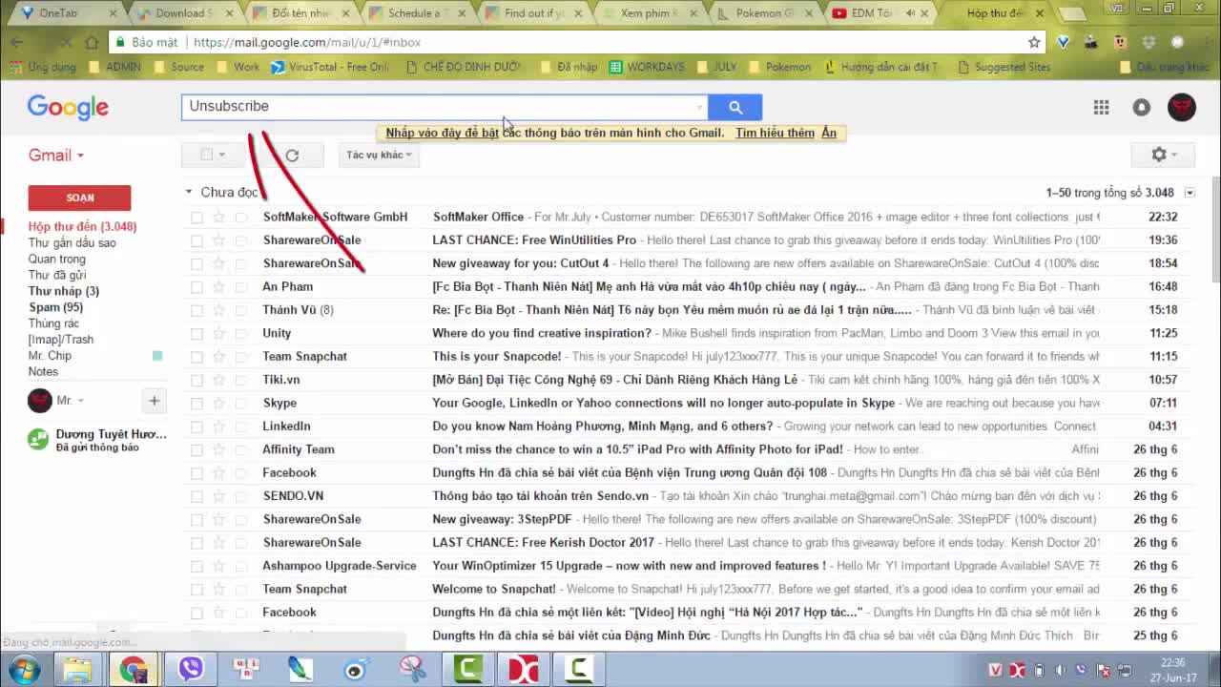The height and width of the screenshot is (687, 1221).
Task: Click Dương Tuyết Hương contact avatar
Action: pos(38,439)
